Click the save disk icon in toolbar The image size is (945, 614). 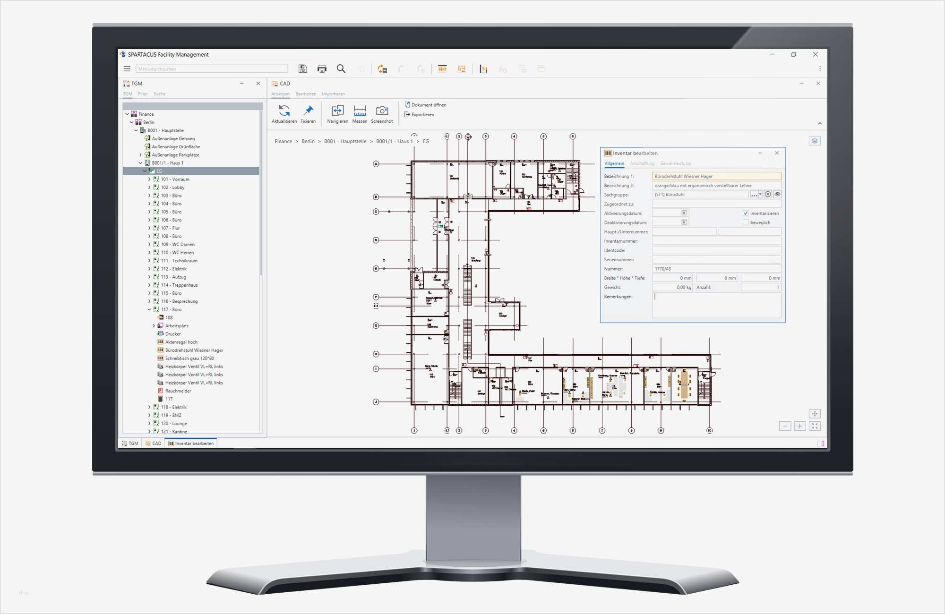pyautogui.click(x=303, y=69)
